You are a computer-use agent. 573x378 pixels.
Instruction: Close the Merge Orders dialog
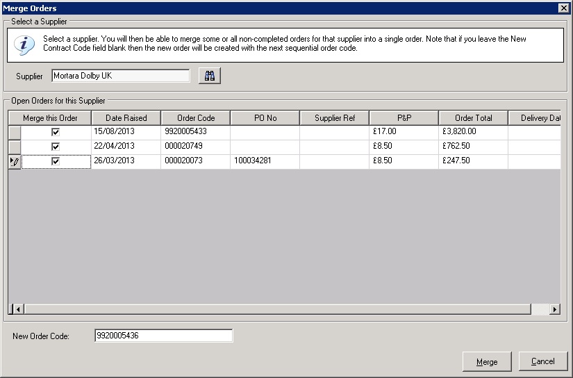[x=564, y=7]
